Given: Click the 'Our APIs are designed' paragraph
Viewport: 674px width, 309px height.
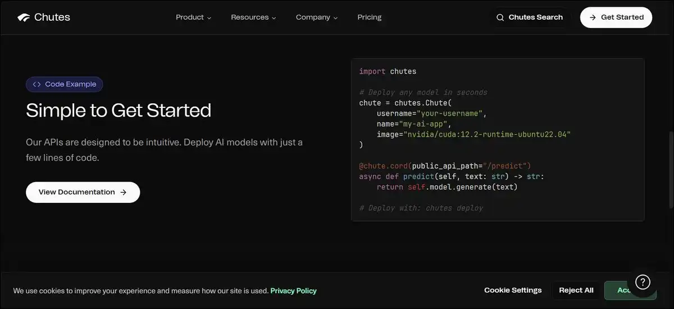Looking at the screenshot, I should coord(165,150).
